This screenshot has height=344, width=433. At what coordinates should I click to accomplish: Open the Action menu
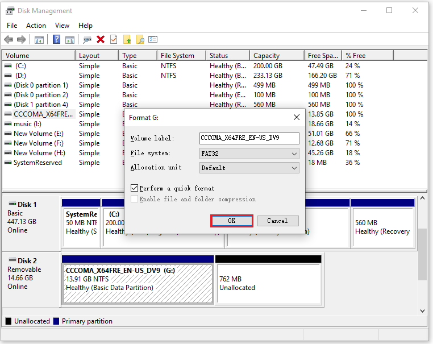(x=36, y=26)
